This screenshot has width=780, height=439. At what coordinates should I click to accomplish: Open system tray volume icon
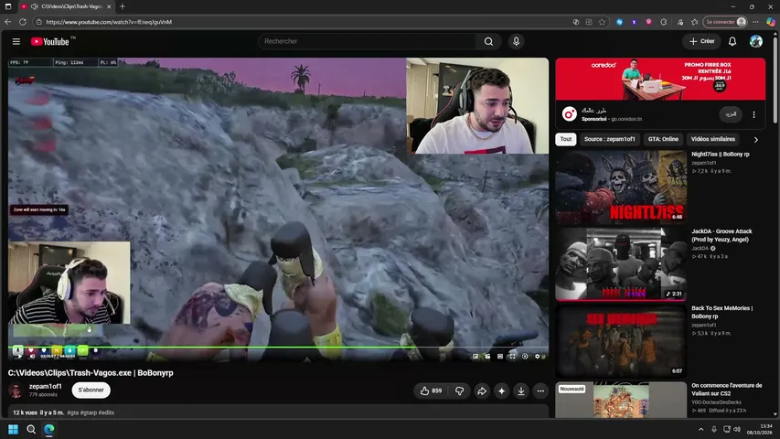coord(737,429)
